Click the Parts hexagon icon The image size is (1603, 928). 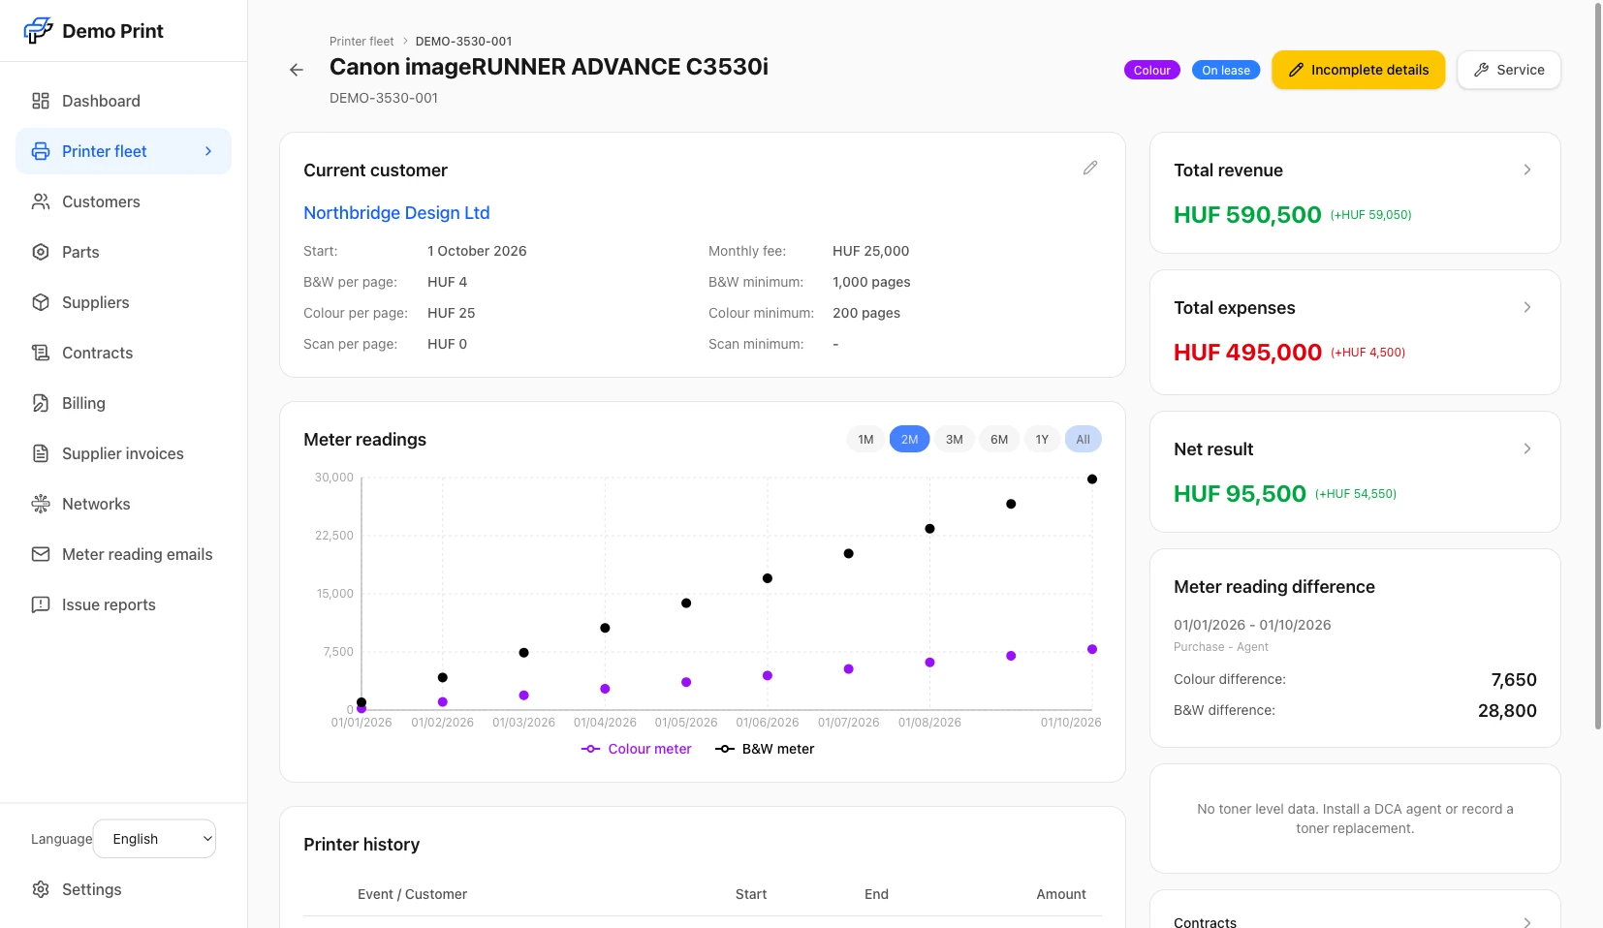(41, 252)
